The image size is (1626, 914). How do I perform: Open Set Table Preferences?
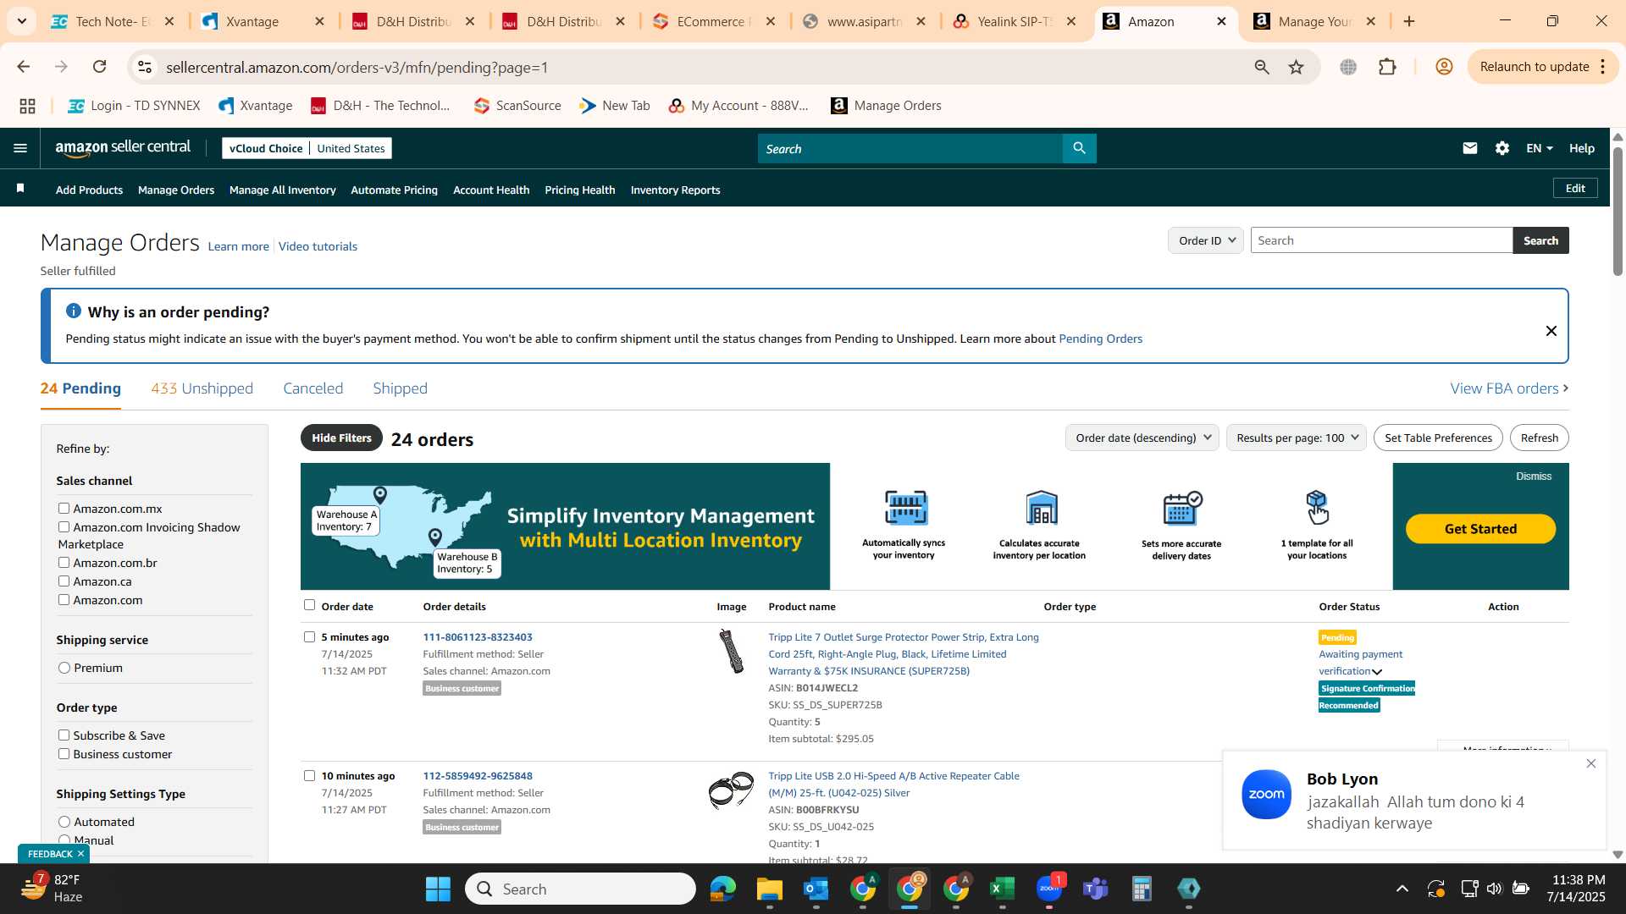tap(1438, 438)
